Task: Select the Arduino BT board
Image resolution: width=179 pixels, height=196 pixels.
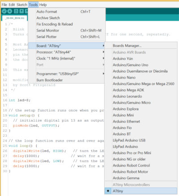Action: (141, 134)
